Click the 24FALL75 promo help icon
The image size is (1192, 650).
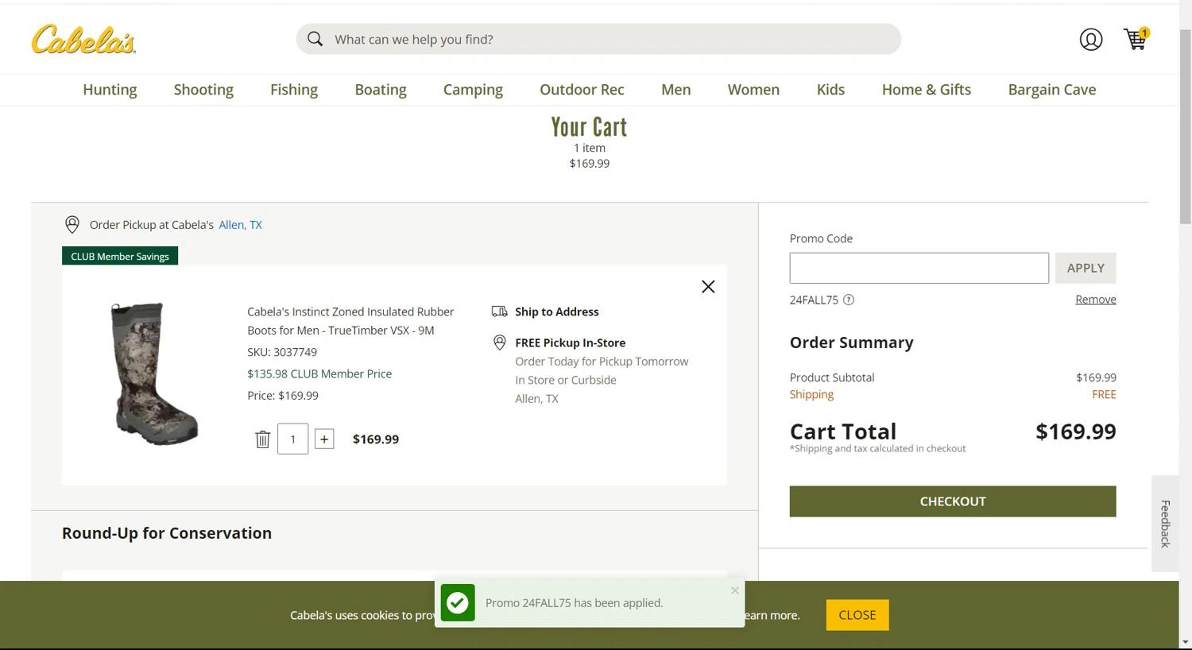(849, 300)
